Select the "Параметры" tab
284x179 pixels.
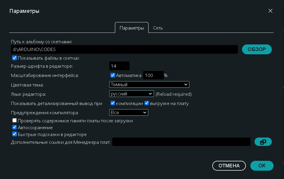pos(131,28)
